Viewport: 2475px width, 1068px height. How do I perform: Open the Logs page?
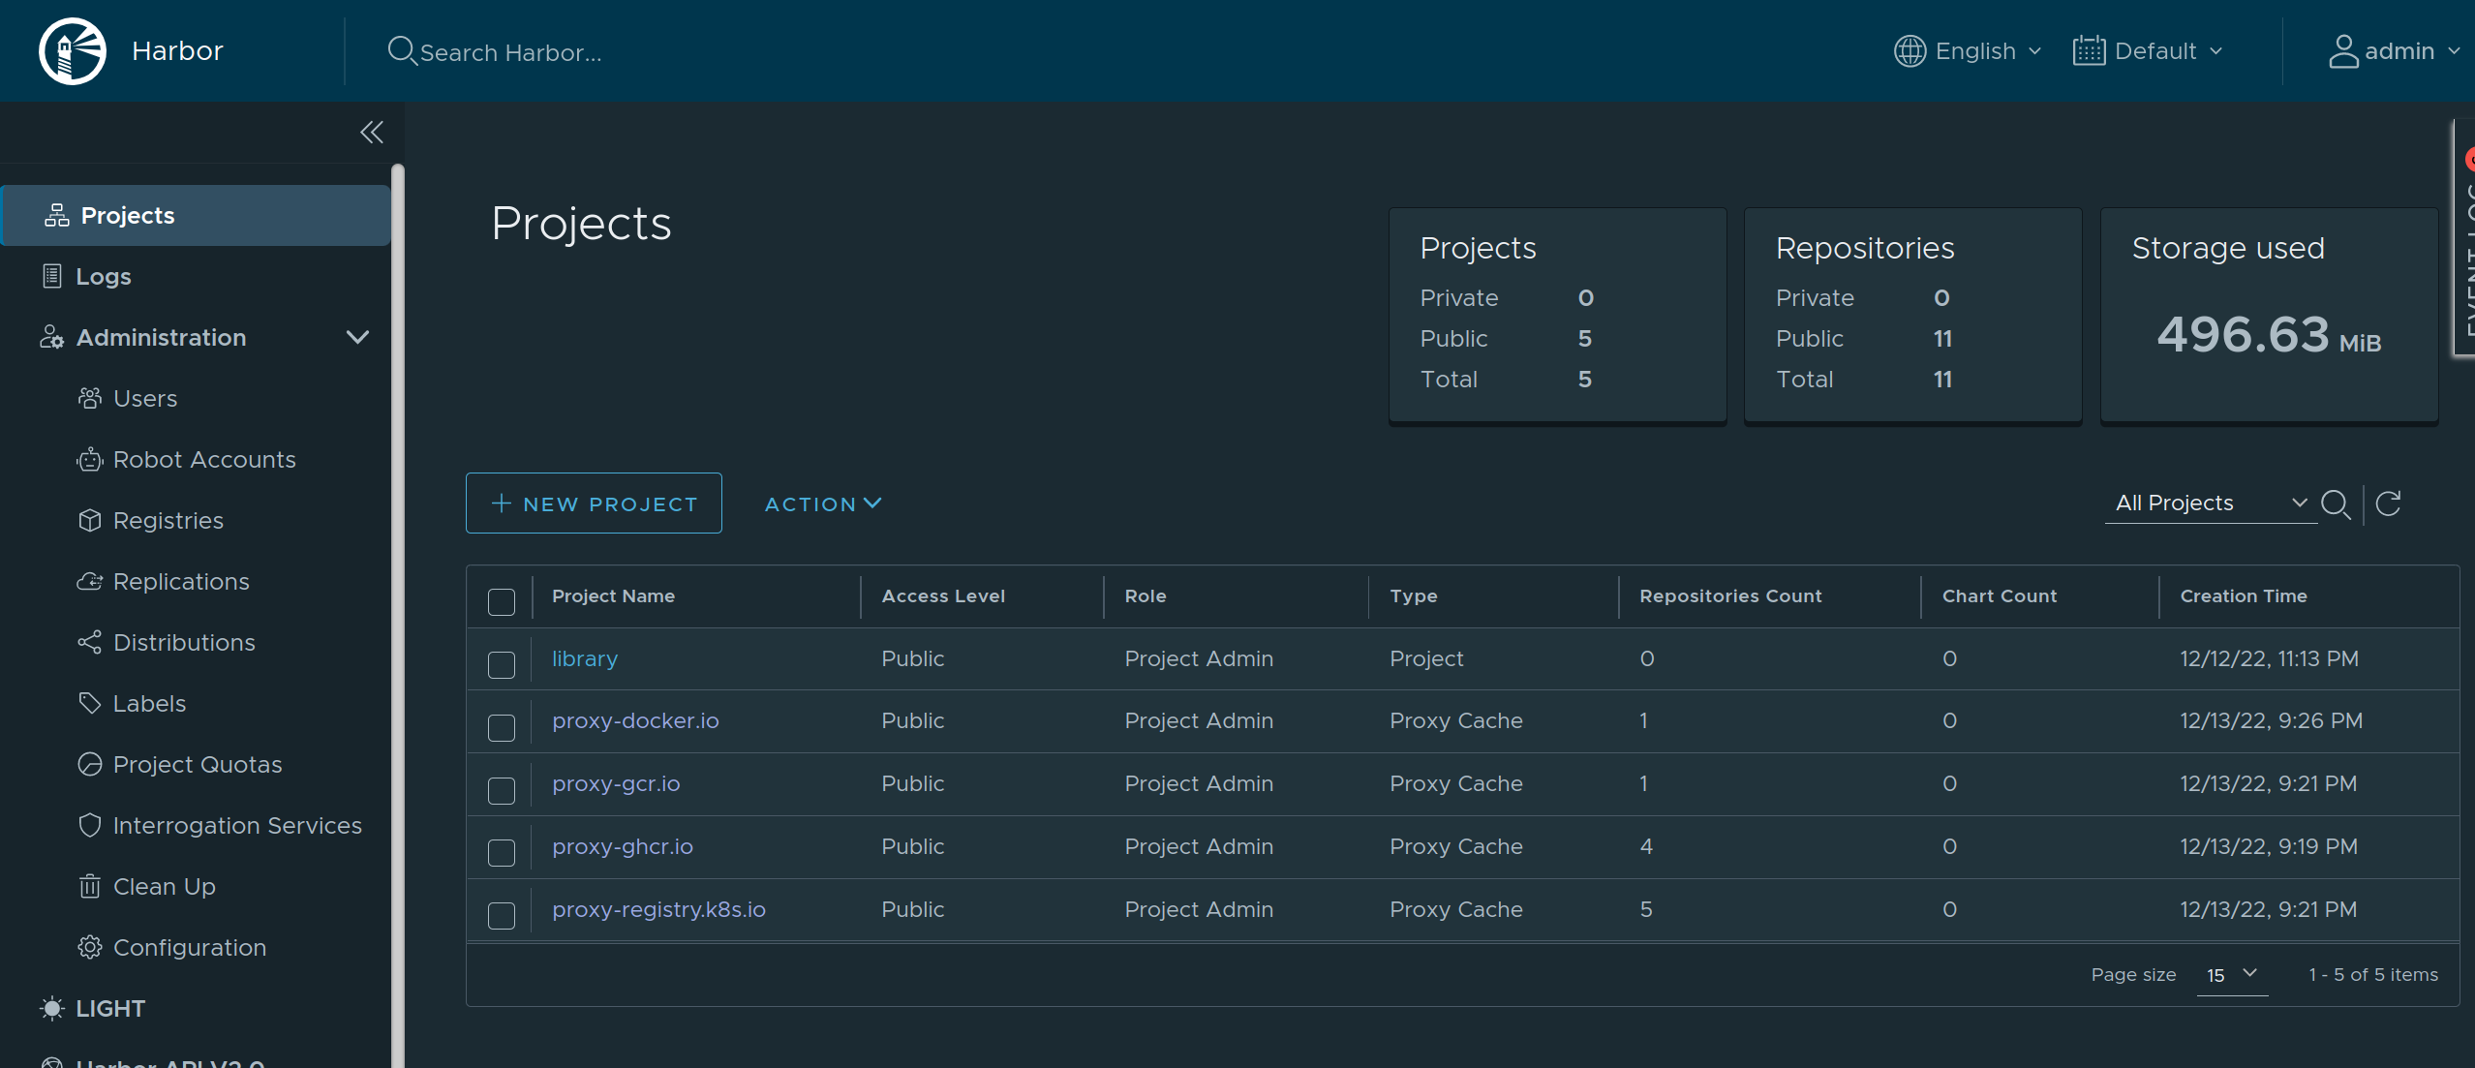point(104,276)
